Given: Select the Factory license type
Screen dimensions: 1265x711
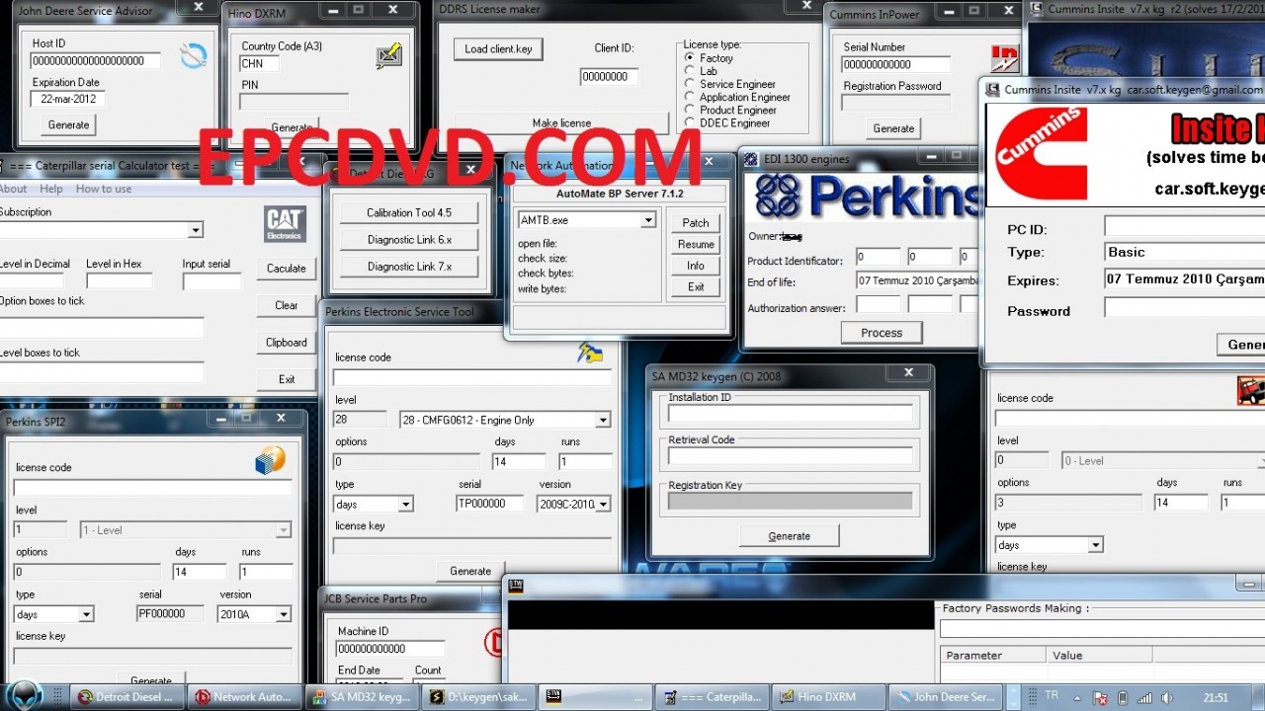Looking at the screenshot, I should click(x=690, y=58).
